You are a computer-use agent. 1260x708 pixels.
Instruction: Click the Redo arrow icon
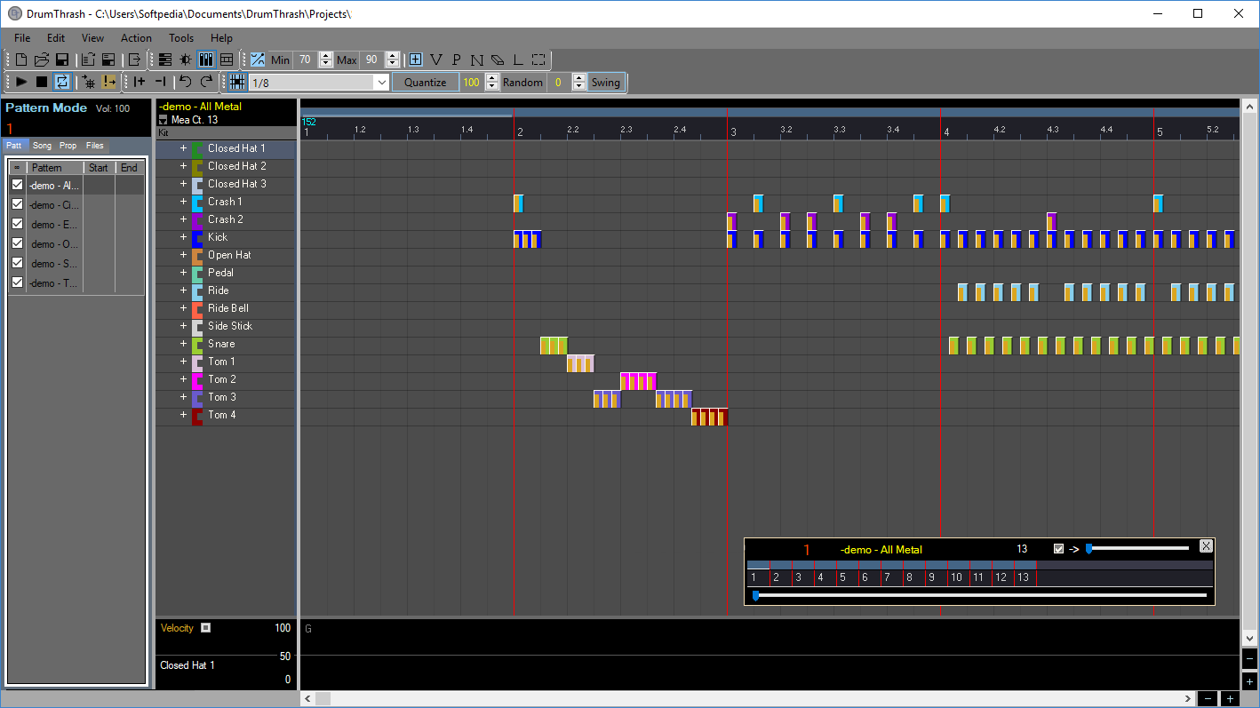point(206,82)
